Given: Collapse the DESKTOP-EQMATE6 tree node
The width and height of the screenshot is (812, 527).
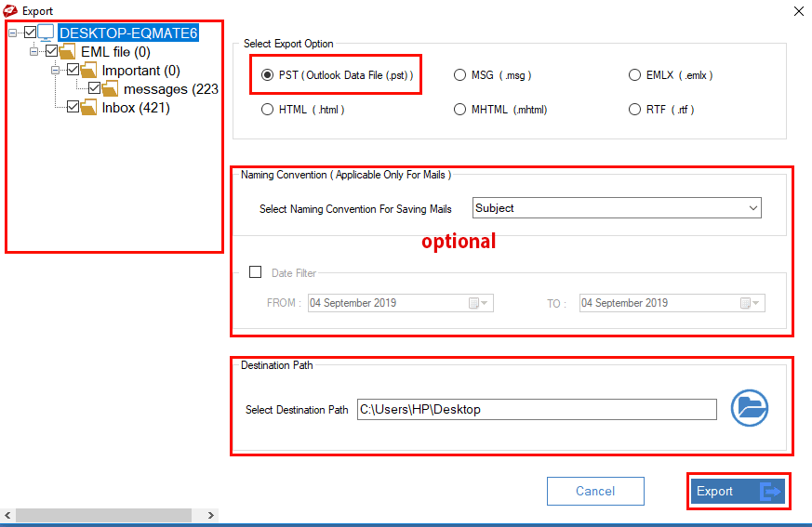Looking at the screenshot, I should point(13,33).
